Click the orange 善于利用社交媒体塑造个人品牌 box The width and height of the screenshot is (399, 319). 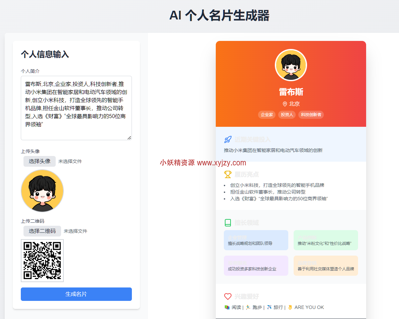[x=326, y=266]
